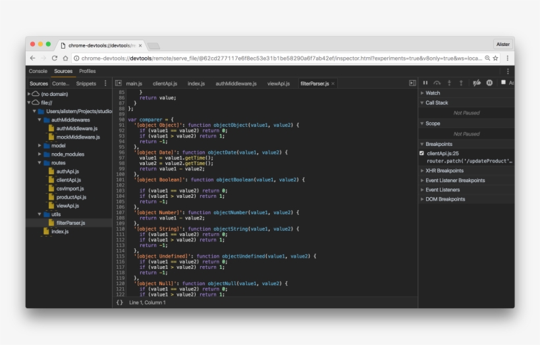This screenshot has width=540, height=345.
Task: Select filterParser.js in file tree
Action: [x=70, y=223]
